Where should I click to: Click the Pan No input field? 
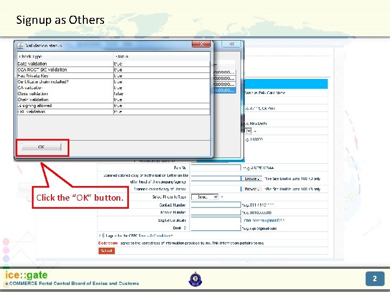(x=216, y=168)
